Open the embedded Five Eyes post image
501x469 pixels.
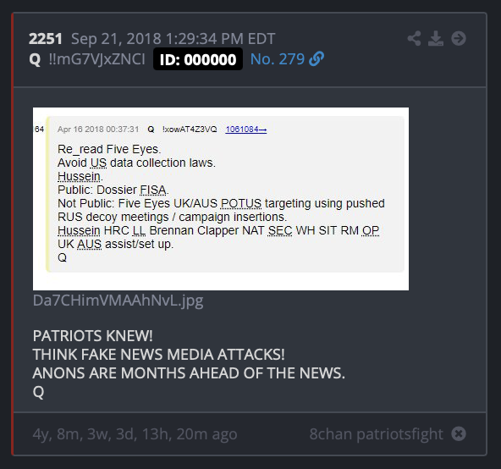pos(221,199)
